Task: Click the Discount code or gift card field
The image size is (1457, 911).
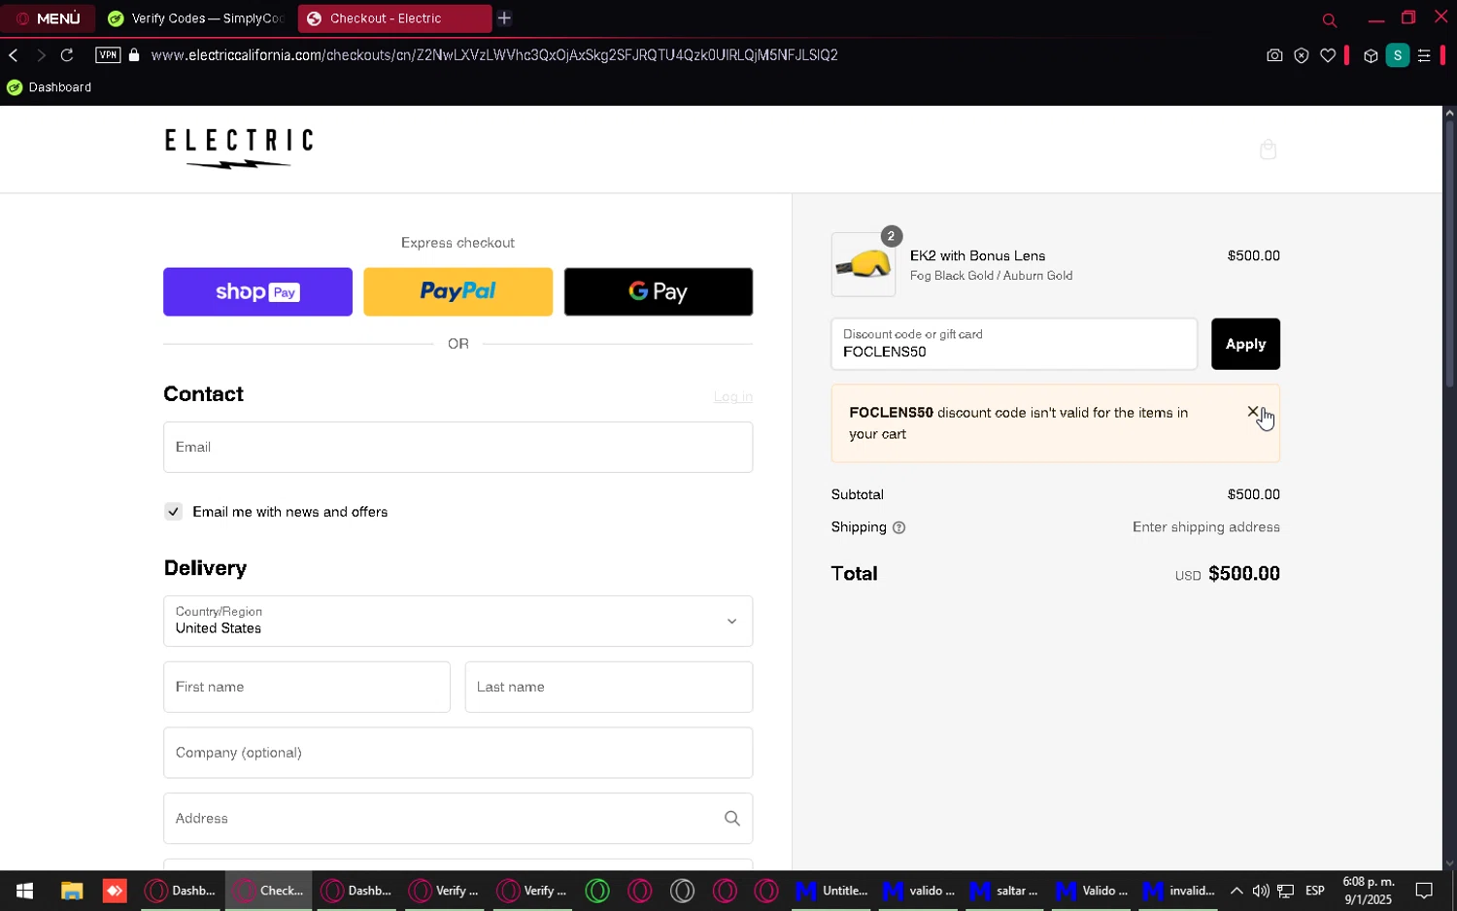Action: pos(1014,344)
